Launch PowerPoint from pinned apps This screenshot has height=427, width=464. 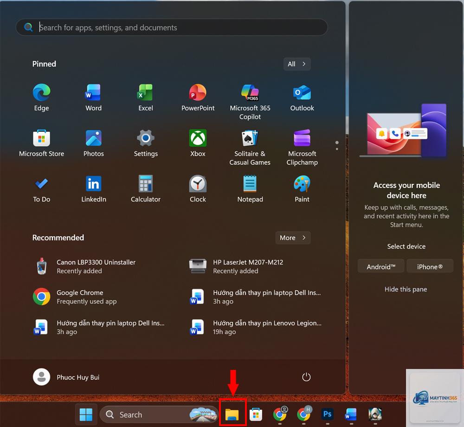pos(198,97)
